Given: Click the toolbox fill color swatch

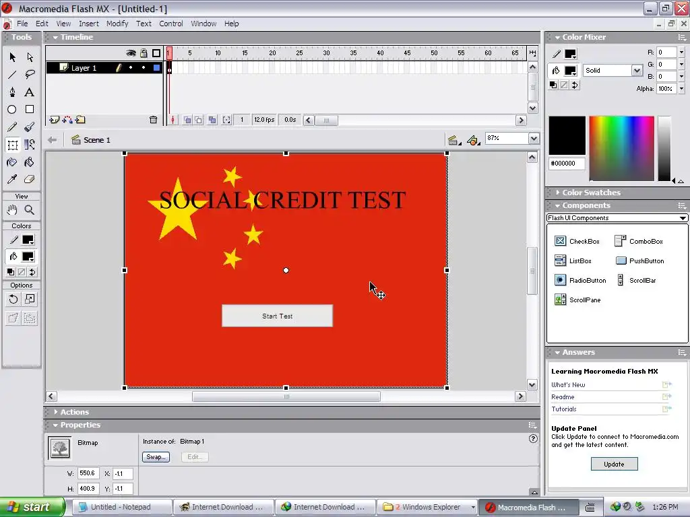Looking at the screenshot, I should pyautogui.click(x=28, y=256).
